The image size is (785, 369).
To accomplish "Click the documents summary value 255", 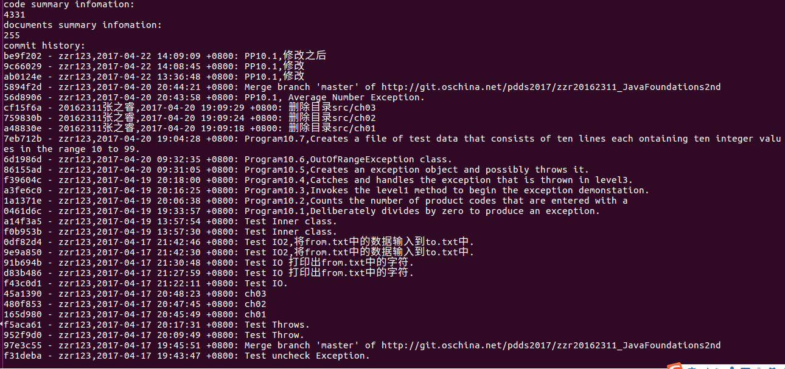I will [x=12, y=35].
